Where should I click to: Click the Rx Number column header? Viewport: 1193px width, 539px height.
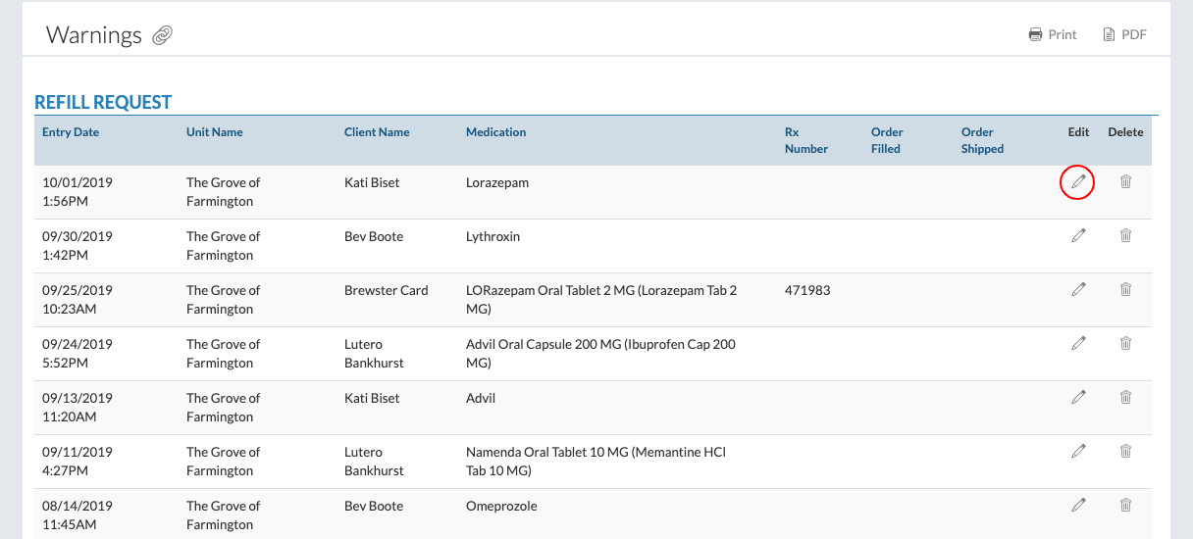tap(805, 140)
